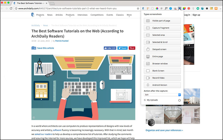This screenshot has height=140, width=223.
Task: Bookmark page with the star icon
Action: (138, 8)
